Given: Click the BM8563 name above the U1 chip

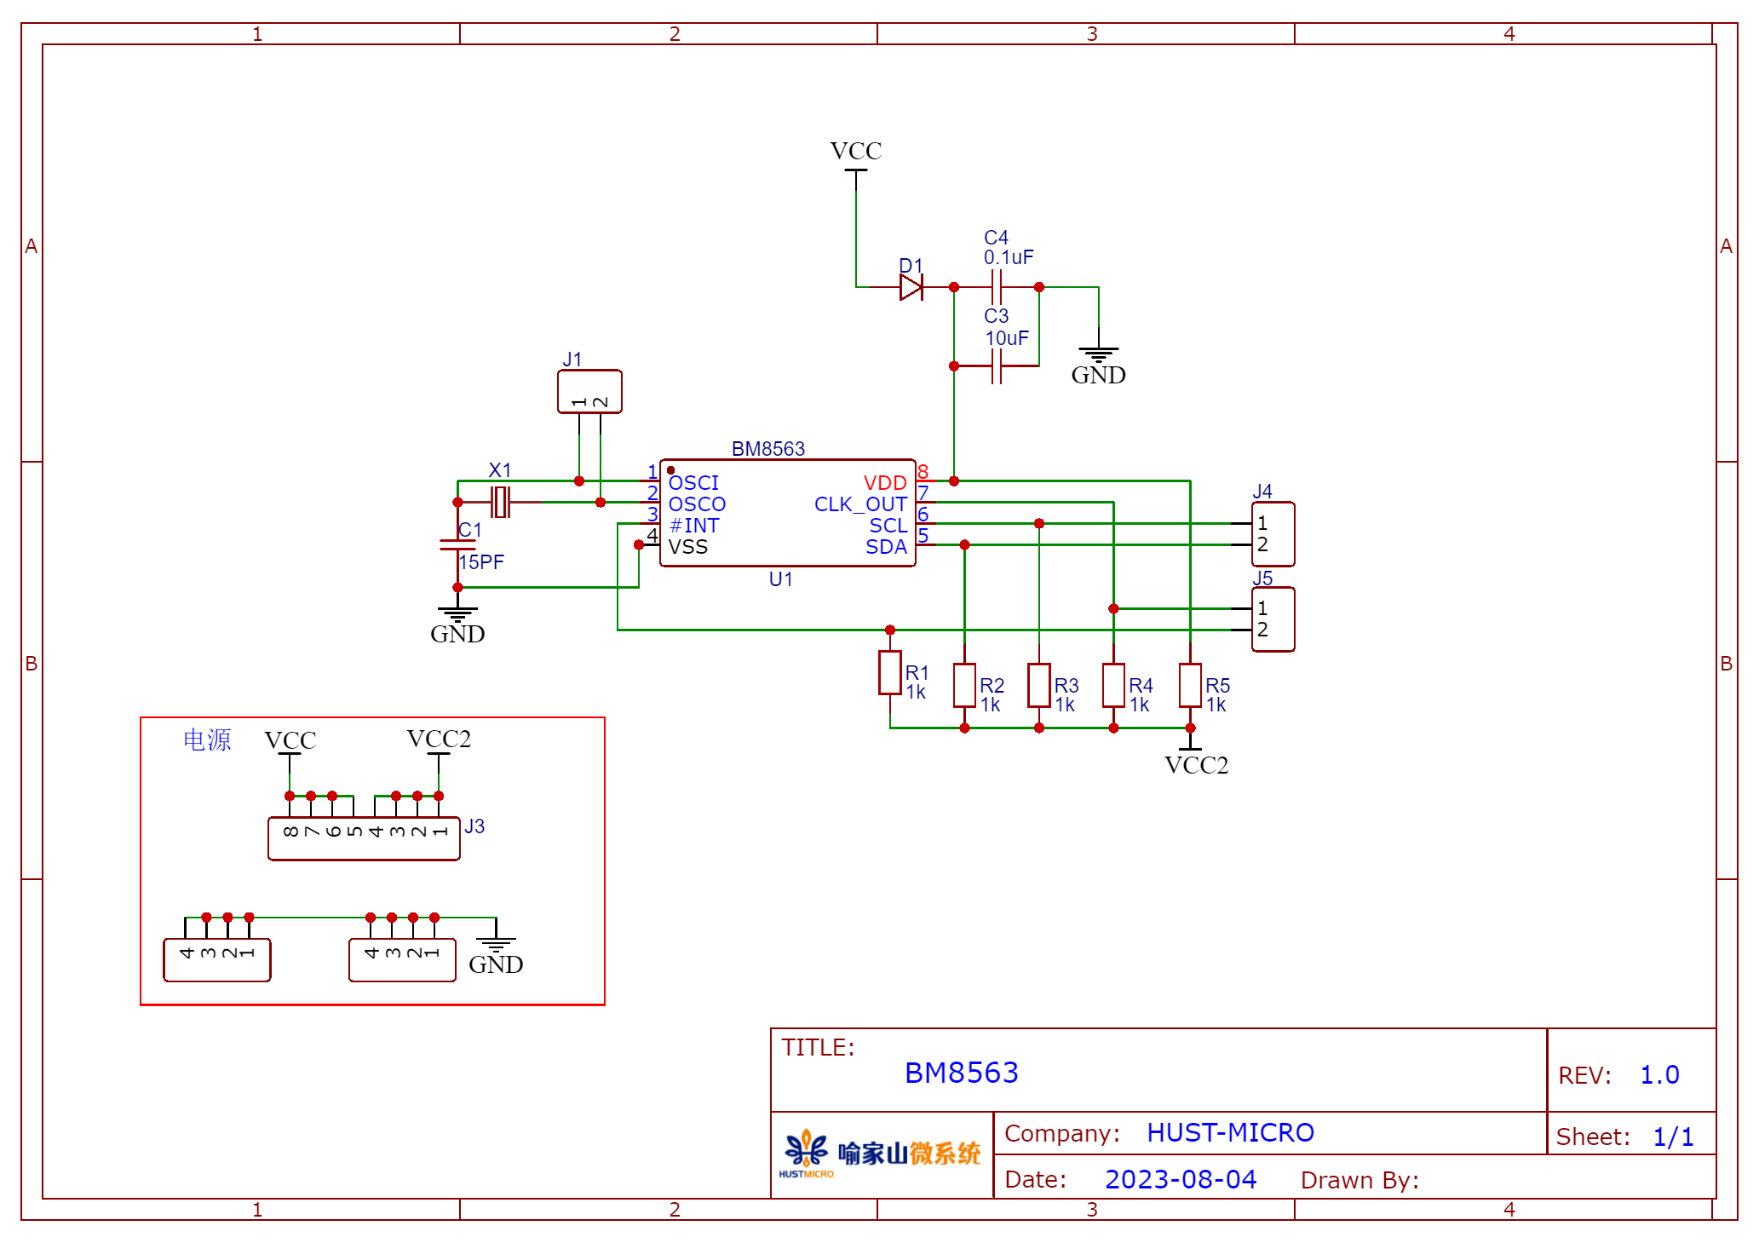Looking at the screenshot, I should [x=767, y=448].
